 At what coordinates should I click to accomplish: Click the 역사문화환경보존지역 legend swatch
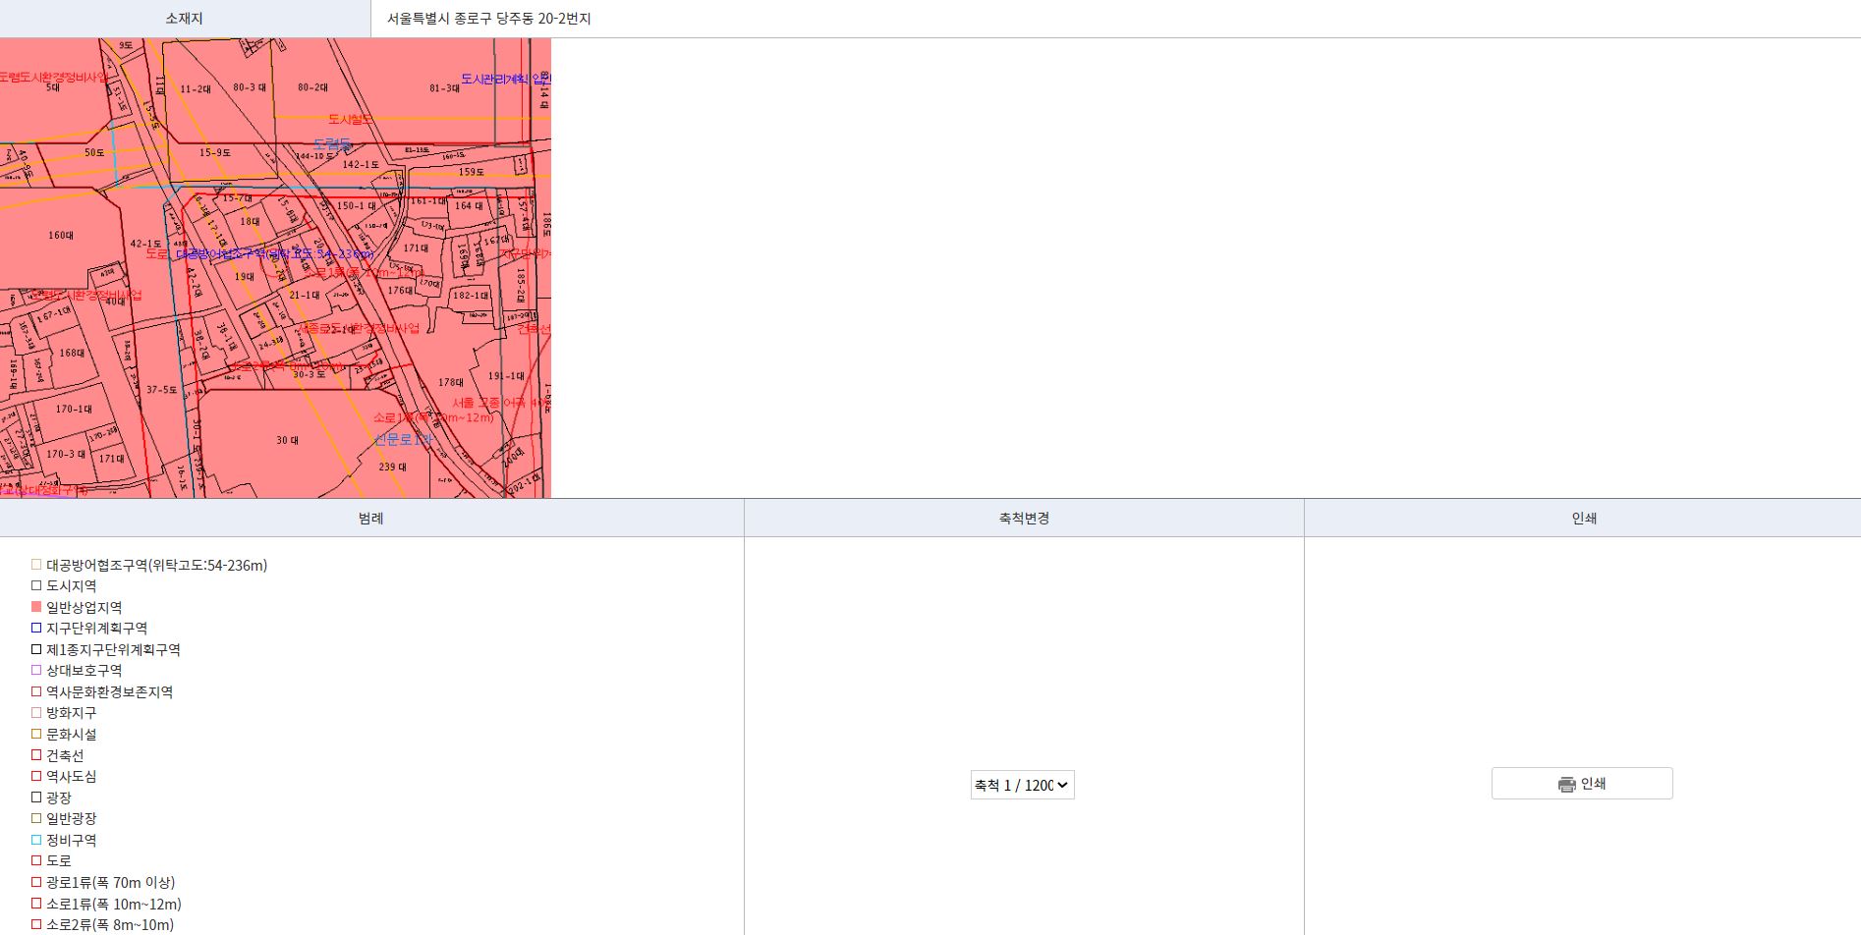coord(36,691)
